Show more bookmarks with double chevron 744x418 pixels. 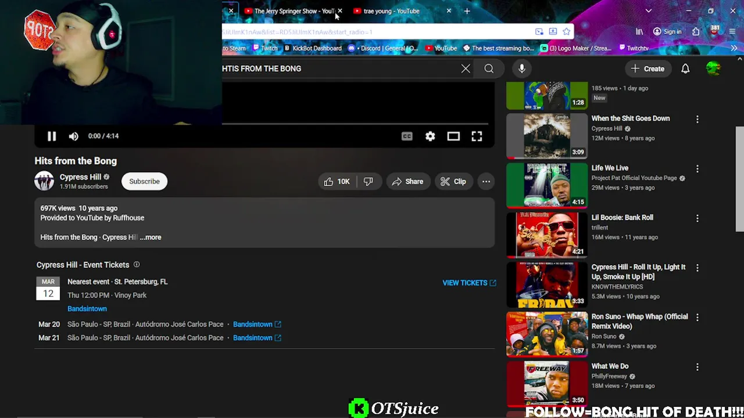pyautogui.click(x=734, y=48)
